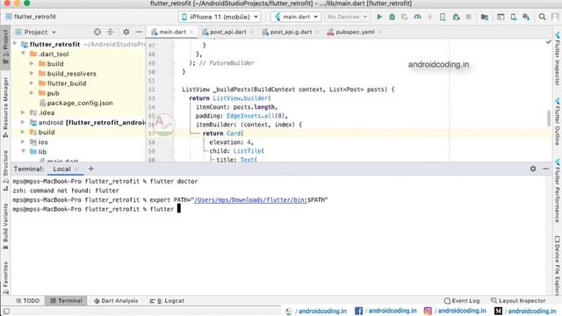Open the Layout Inspector
Image resolution: width=562 pixels, height=316 pixels.
pos(518,300)
